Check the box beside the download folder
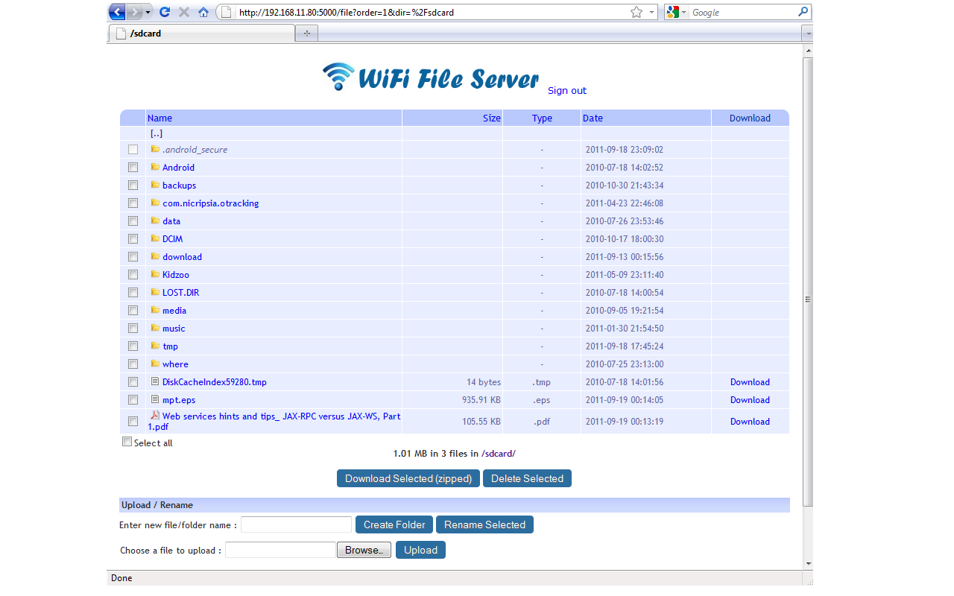 point(133,256)
